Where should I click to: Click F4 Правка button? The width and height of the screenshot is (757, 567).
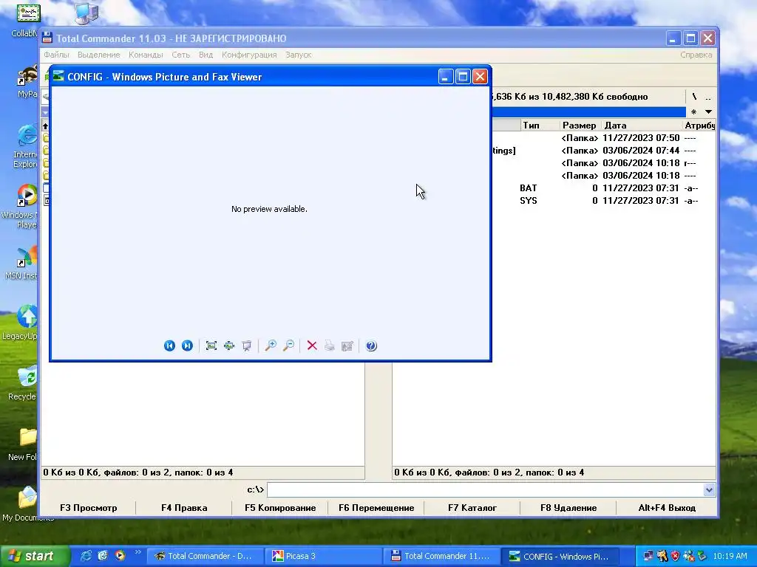tap(184, 508)
